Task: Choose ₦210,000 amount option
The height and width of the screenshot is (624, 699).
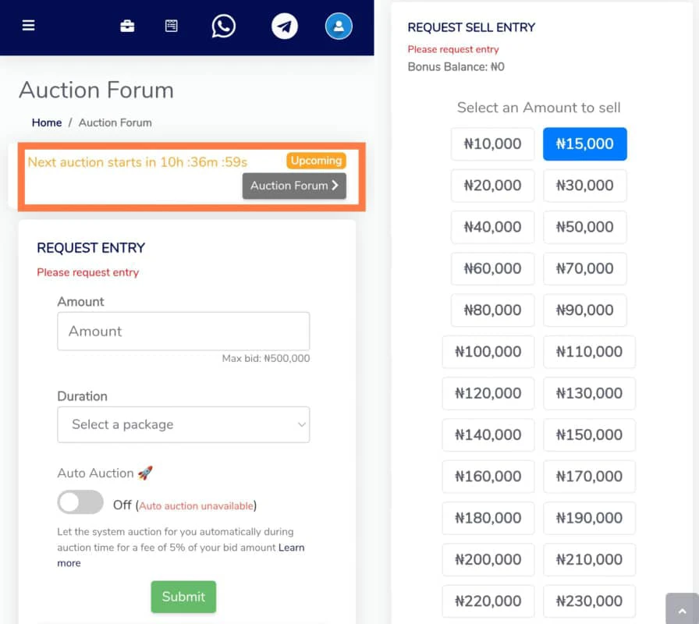Action: point(589,559)
